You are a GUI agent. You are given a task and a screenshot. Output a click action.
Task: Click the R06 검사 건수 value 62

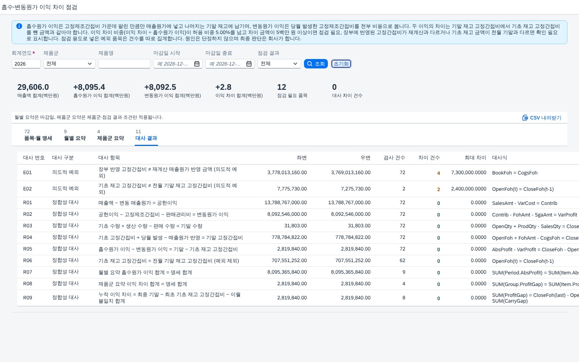pyautogui.click(x=402, y=261)
